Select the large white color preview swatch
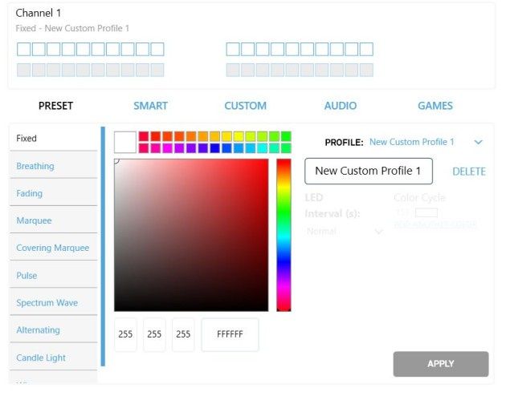The height and width of the screenshot is (400, 506). [x=125, y=142]
